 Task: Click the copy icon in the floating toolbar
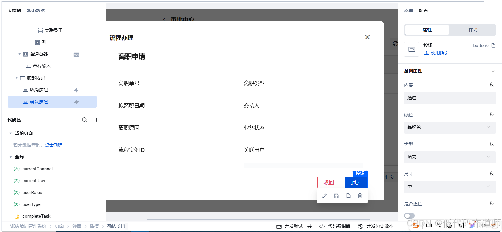coord(348,196)
